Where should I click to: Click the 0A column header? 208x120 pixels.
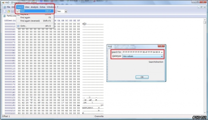(x=59, y=21)
